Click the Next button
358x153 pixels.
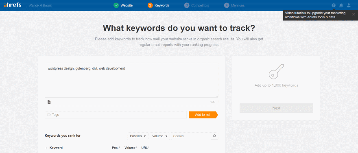click(x=276, y=108)
